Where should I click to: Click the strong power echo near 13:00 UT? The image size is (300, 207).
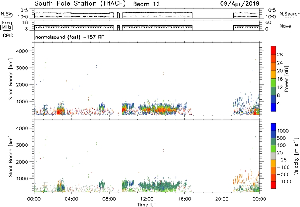(x=159, y=109)
